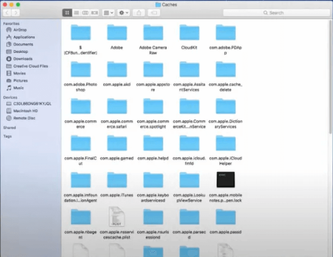This screenshot has height=257, width=333.
Task: Select the com.adobe.PDApp folder
Action: [x=225, y=32]
